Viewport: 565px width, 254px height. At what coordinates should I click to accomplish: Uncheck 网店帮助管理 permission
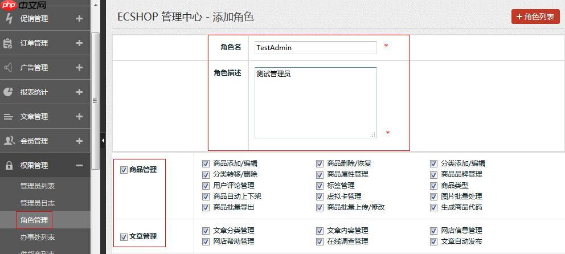pyautogui.click(x=206, y=241)
